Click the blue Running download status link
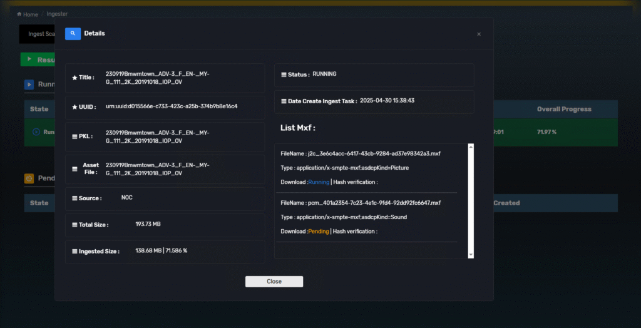 [x=319, y=182]
